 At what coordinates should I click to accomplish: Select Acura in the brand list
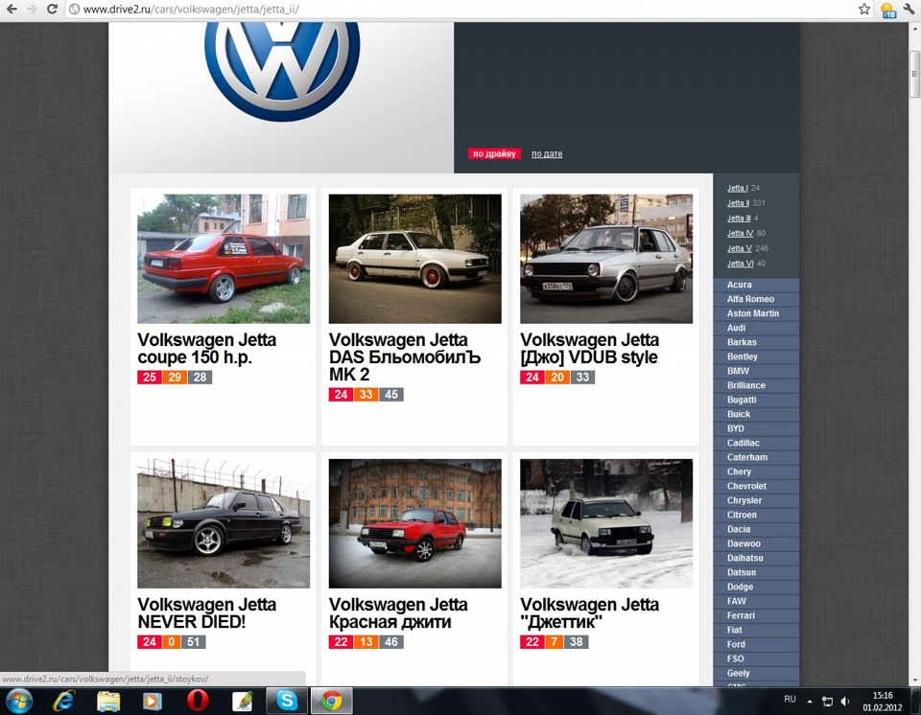coord(756,285)
